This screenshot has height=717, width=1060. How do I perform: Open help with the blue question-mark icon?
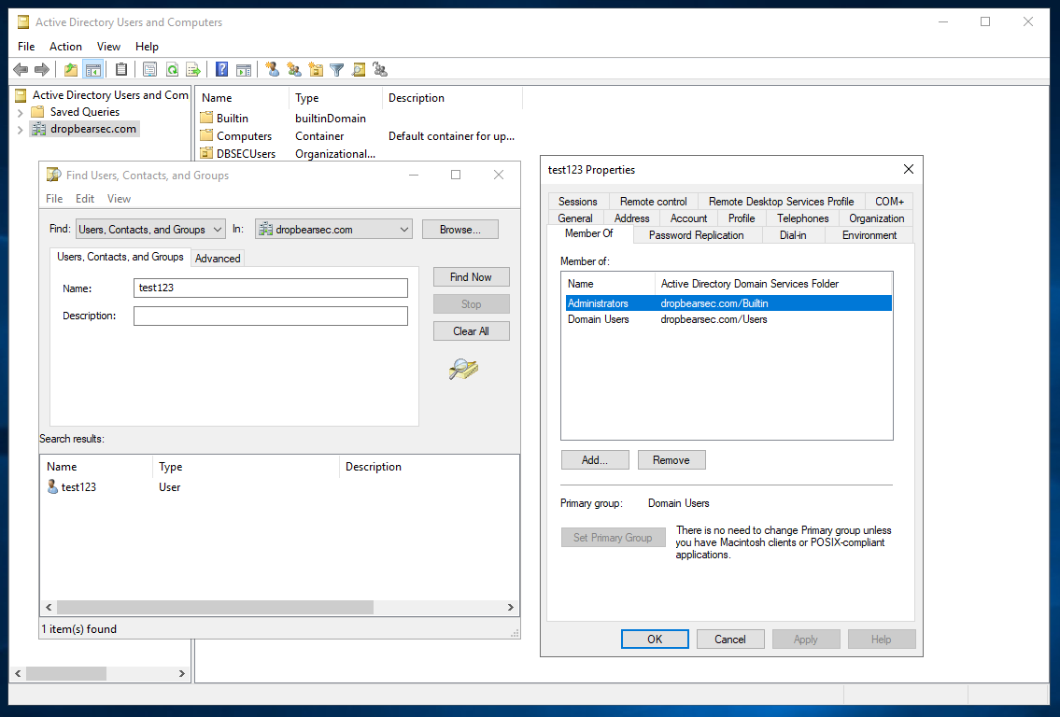point(221,70)
